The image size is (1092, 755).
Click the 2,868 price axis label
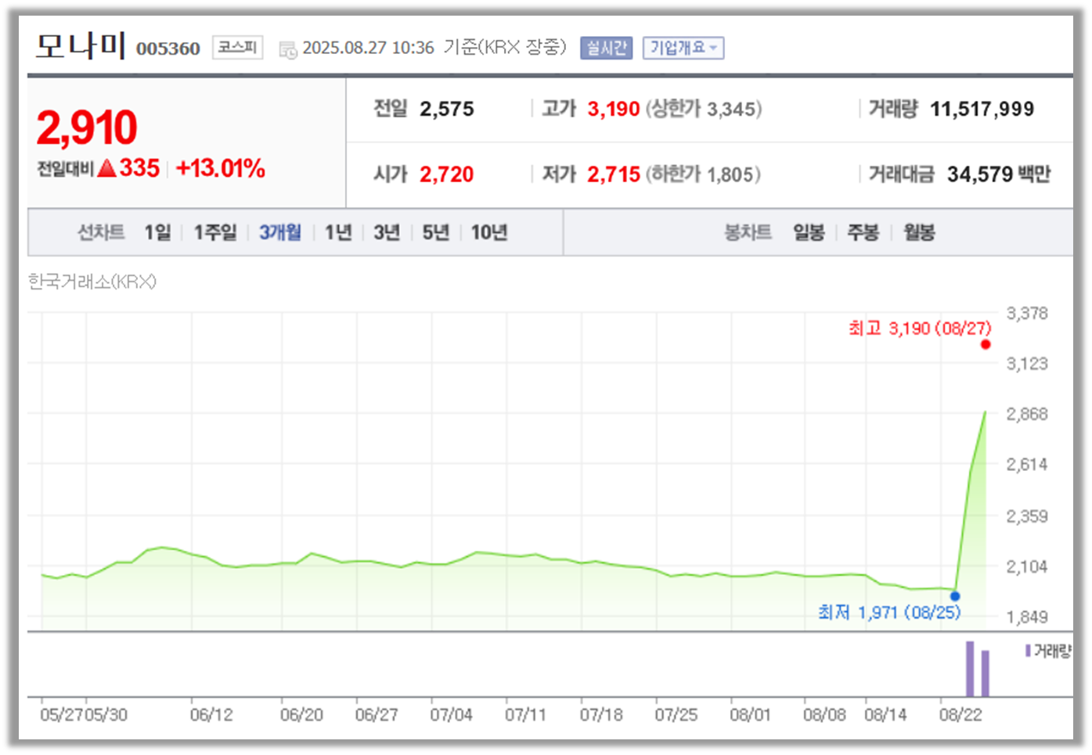1027,414
